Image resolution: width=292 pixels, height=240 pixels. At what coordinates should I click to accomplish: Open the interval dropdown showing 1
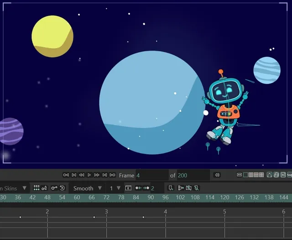point(115,188)
